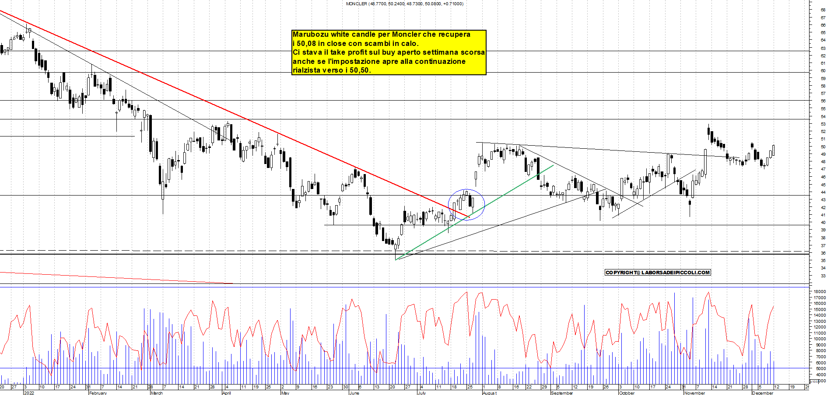Screen dimensions: 827x395
Task: Select the blue ellipse marking the July breakout candles
Action: tap(466, 205)
